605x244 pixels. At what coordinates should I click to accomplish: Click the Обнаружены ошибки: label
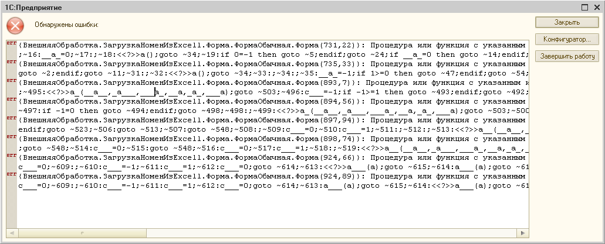tap(66, 25)
